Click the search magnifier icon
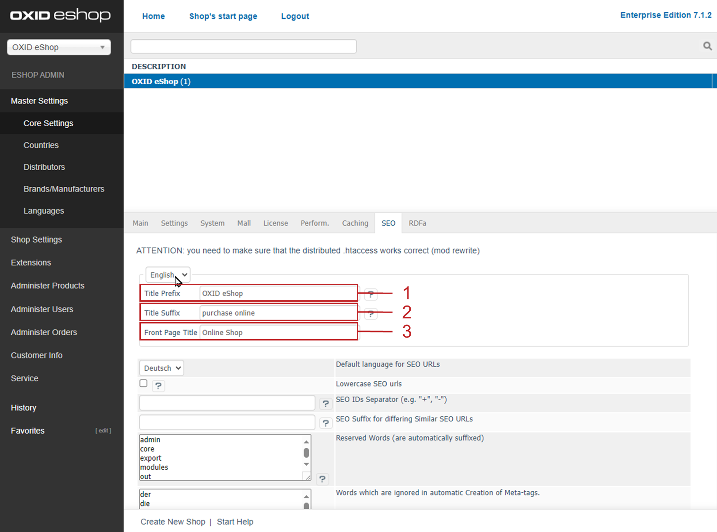717x532 pixels. [707, 46]
